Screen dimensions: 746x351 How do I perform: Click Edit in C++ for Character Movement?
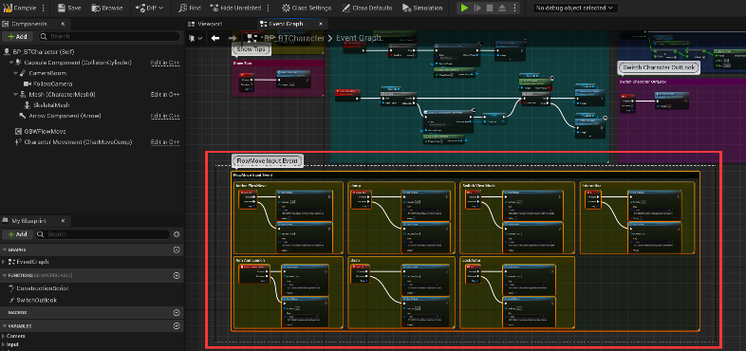click(x=165, y=142)
